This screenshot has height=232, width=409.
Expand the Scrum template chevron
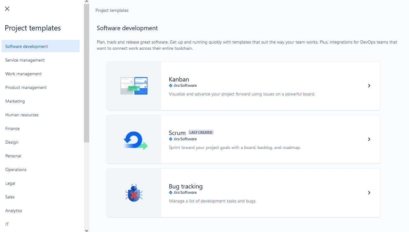(x=369, y=139)
